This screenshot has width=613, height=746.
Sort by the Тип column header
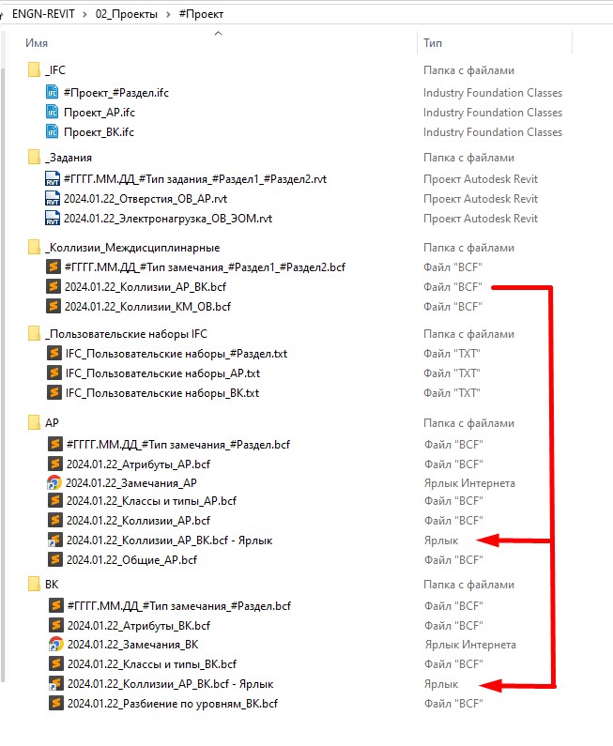[x=433, y=43]
